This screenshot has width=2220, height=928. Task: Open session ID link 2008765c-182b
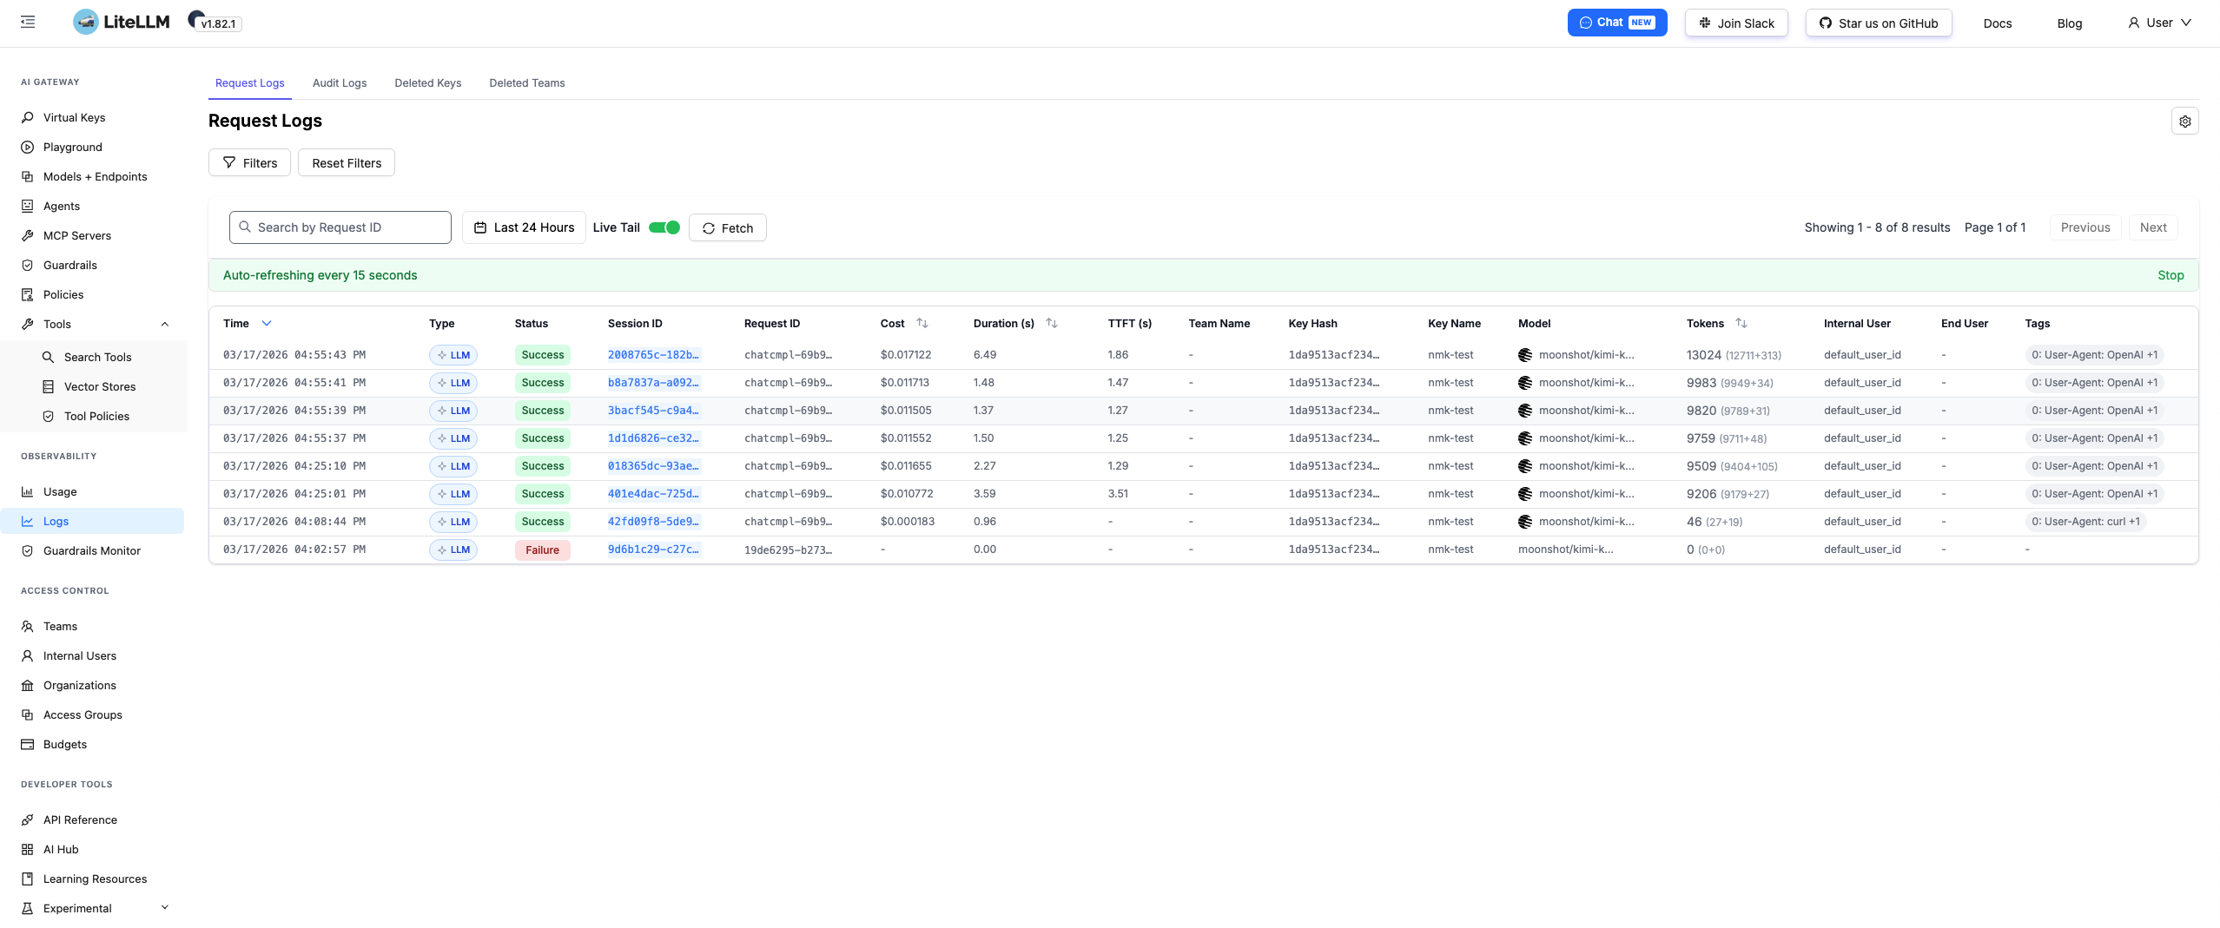pos(653,355)
